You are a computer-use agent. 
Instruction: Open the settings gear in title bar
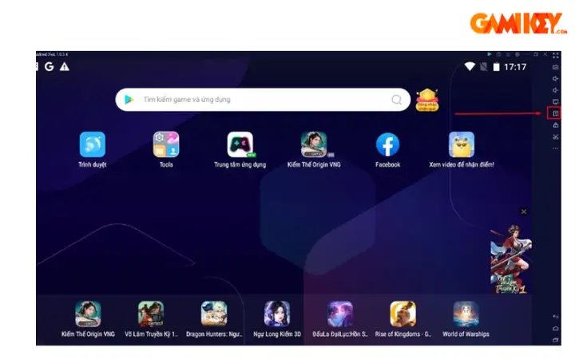click(x=517, y=54)
